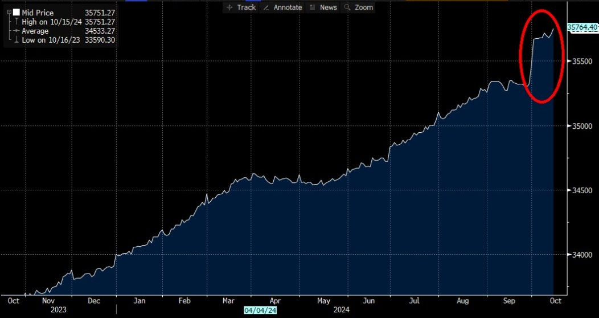Click the May month axis label
Image resolution: width=599 pixels, height=318 pixels.
323,301
